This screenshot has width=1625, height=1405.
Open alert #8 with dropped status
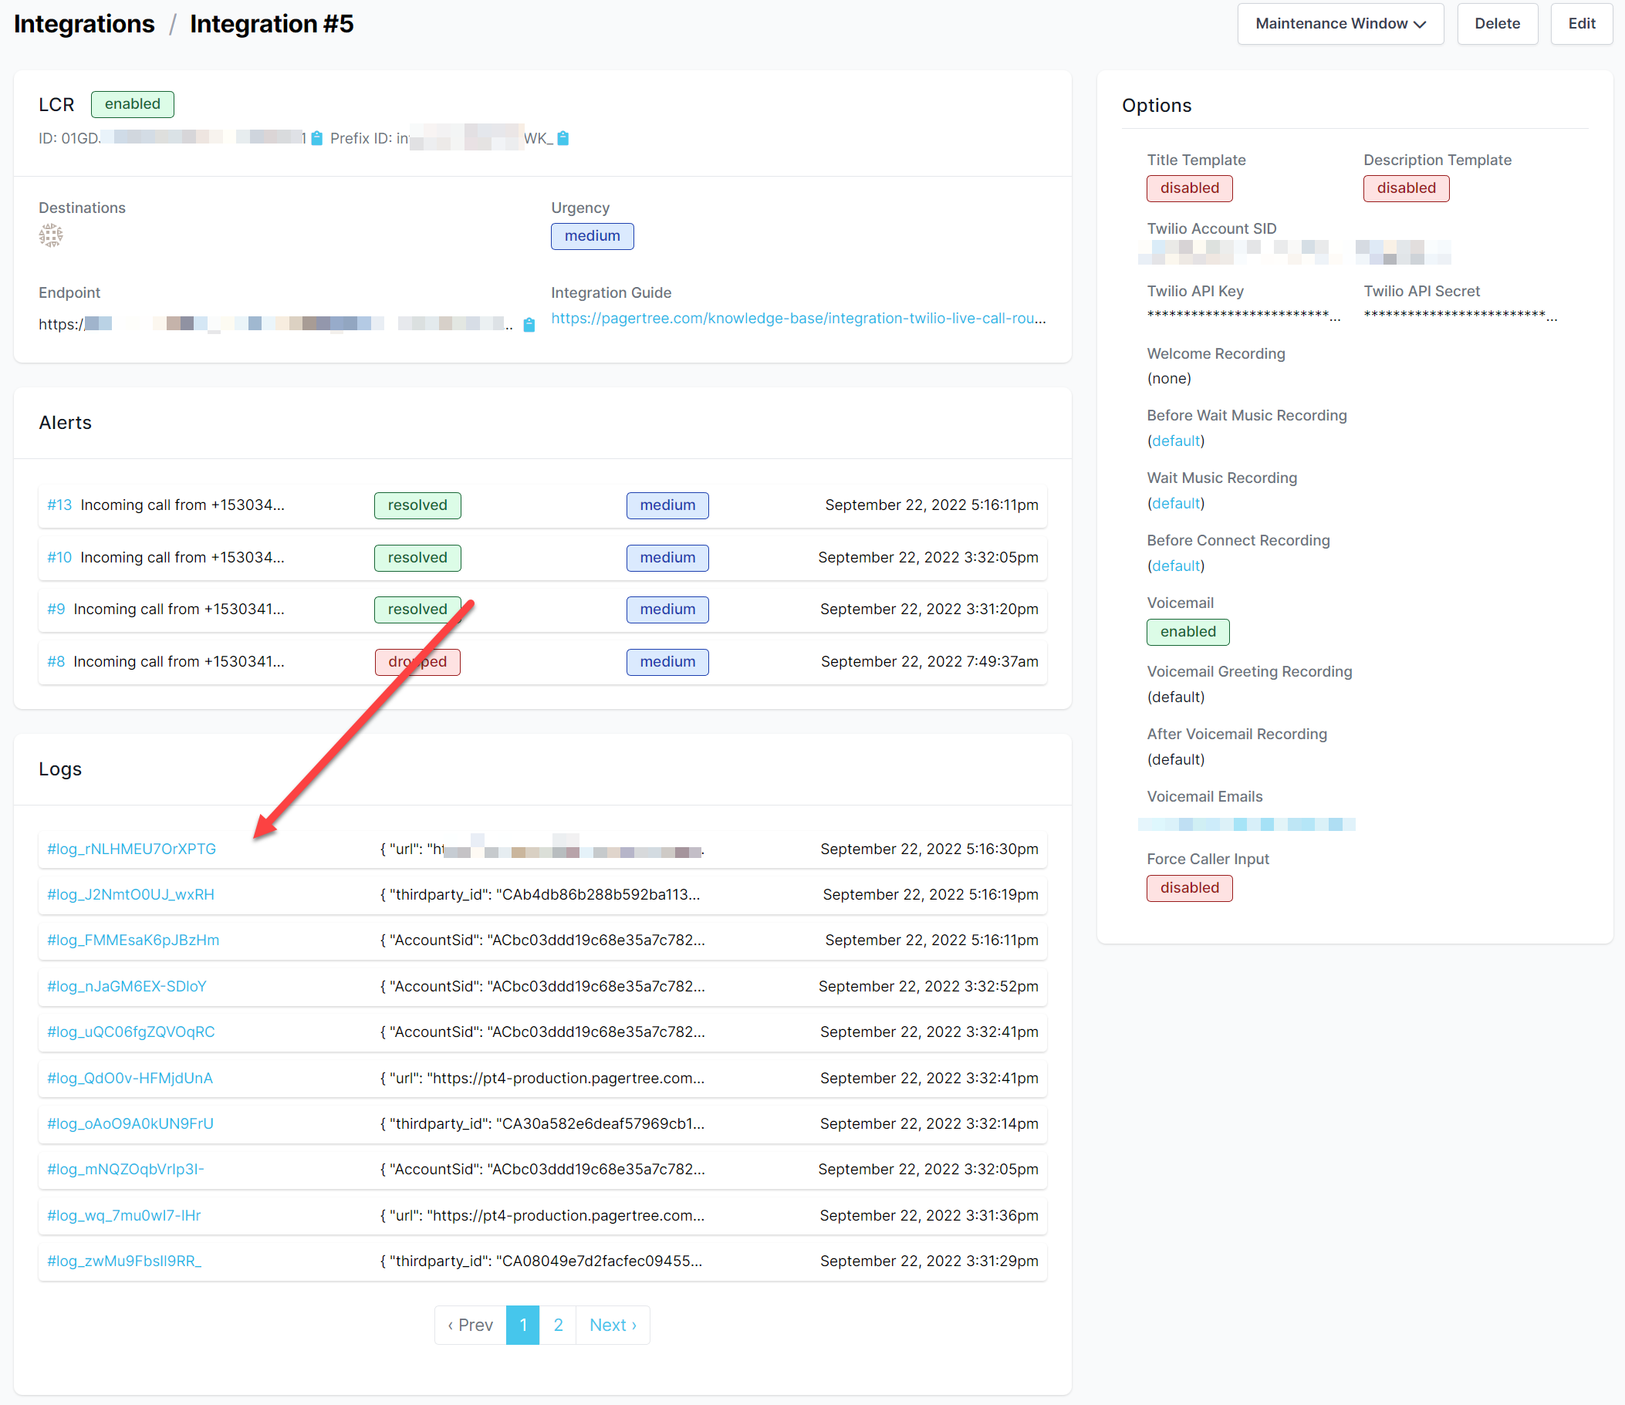pos(56,662)
